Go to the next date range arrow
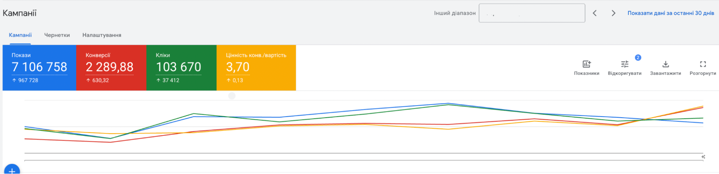The height and width of the screenshot is (174, 719). (x=614, y=13)
